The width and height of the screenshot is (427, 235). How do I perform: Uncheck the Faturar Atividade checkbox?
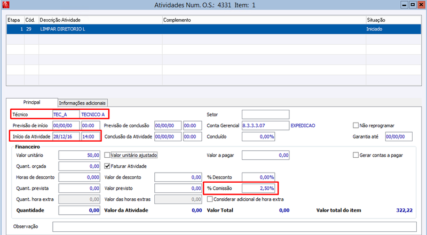(107, 166)
